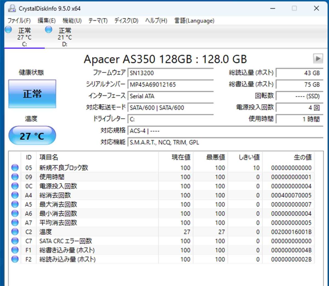Image resolution: width=329 pixels, height=286 pixels.
Task: Click the status orb for row A4
Action: point(15,195)
